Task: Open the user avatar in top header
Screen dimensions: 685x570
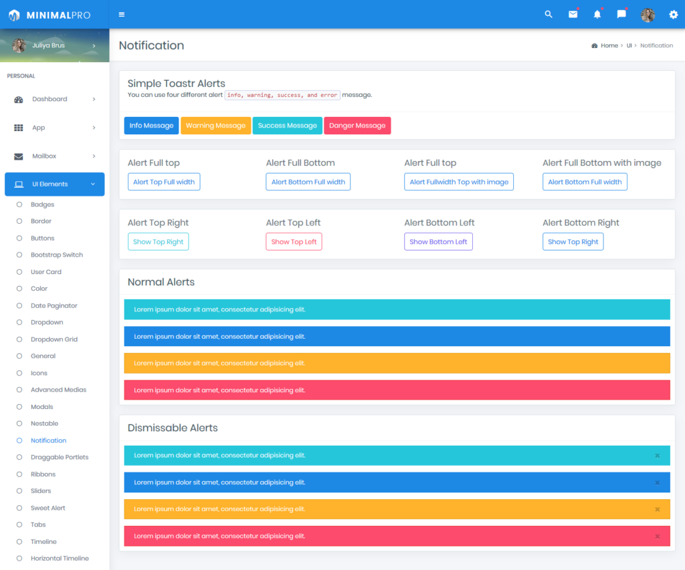Action: pos(648,15)
